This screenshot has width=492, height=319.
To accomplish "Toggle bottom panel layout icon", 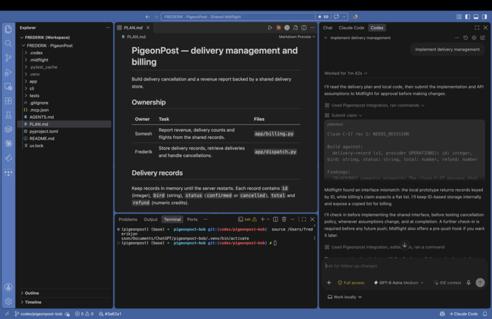I will click(x=476, y=16).
